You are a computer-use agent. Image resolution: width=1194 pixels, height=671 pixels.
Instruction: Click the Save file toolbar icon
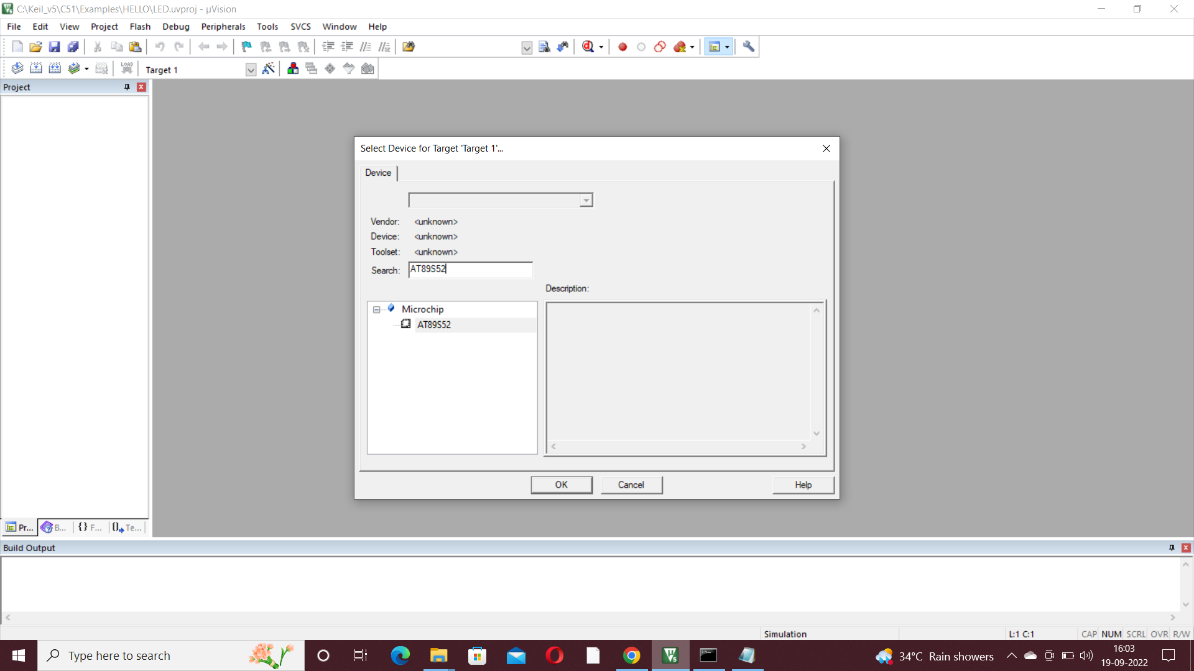[54, 47]
